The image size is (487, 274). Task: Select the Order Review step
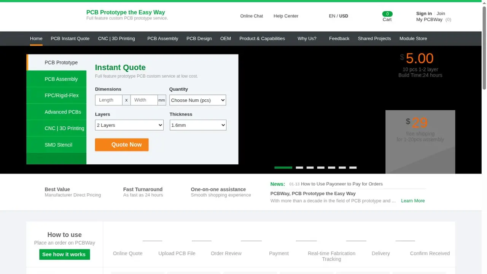click(226, 253)
